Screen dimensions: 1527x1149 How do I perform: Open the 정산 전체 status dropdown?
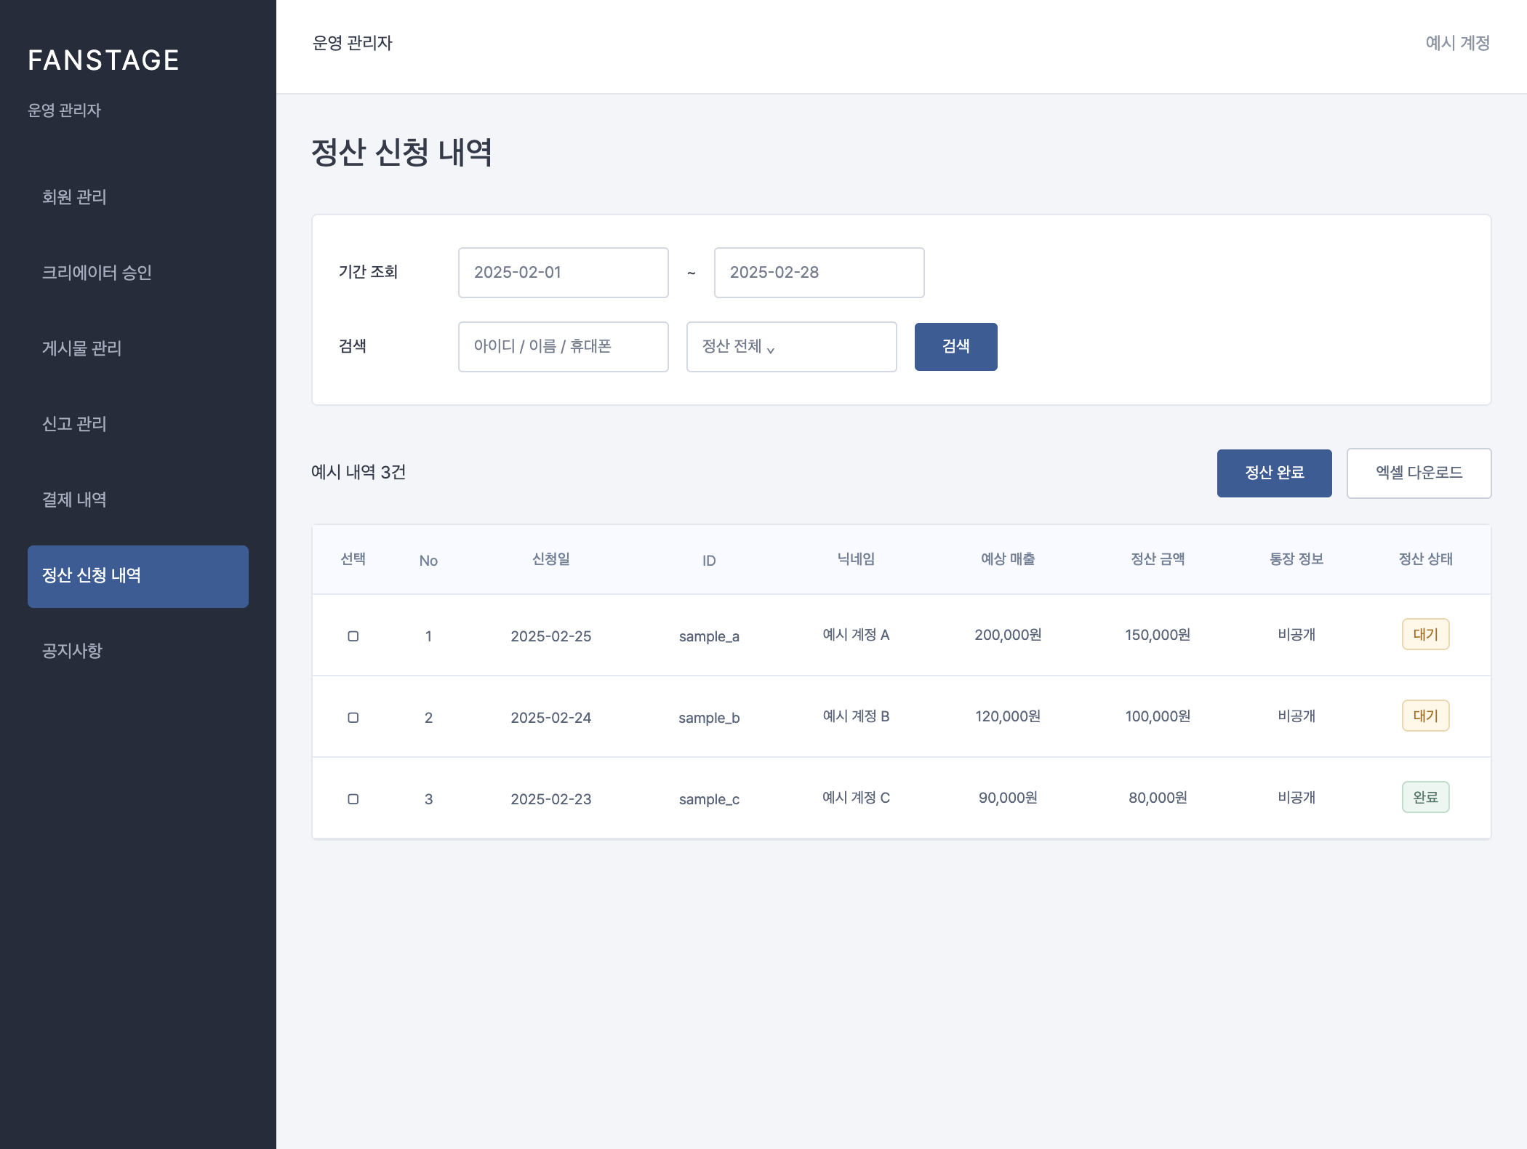pyautogui.click(x=791, y=347)
